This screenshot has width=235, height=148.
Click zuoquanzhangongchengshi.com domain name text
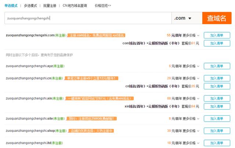click(30, 35)
